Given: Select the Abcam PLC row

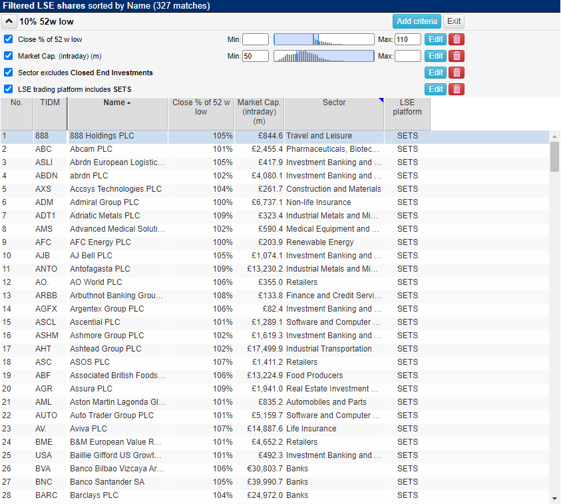Looking at the screenshot, I should coord(275,149).
